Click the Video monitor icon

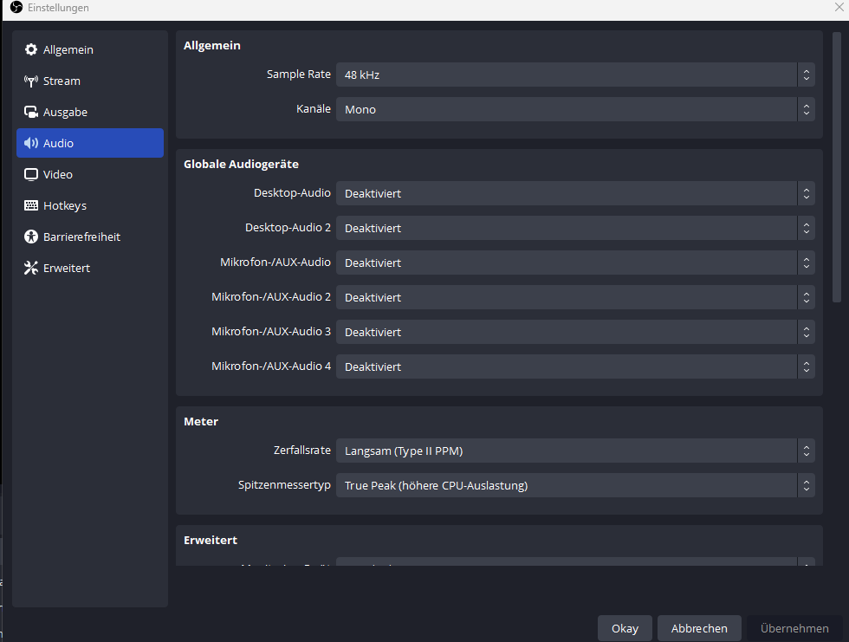(31, 175)
